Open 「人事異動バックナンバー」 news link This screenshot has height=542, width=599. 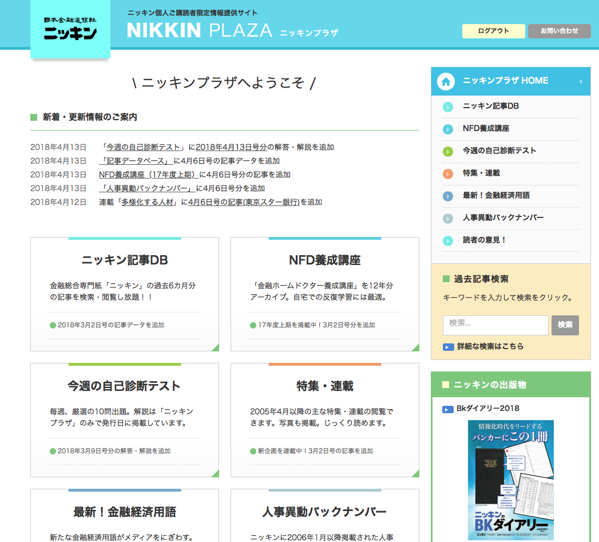pyautogui.click(x=146, y=188)
